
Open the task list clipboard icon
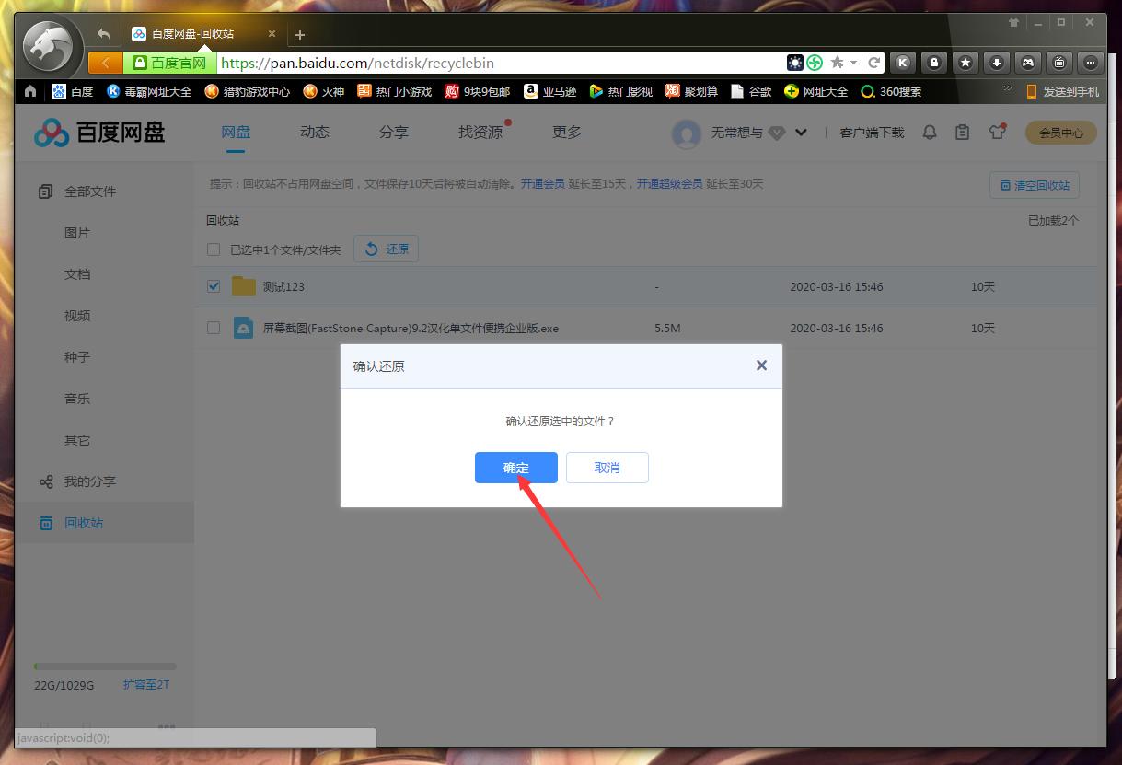coord(962,132)
